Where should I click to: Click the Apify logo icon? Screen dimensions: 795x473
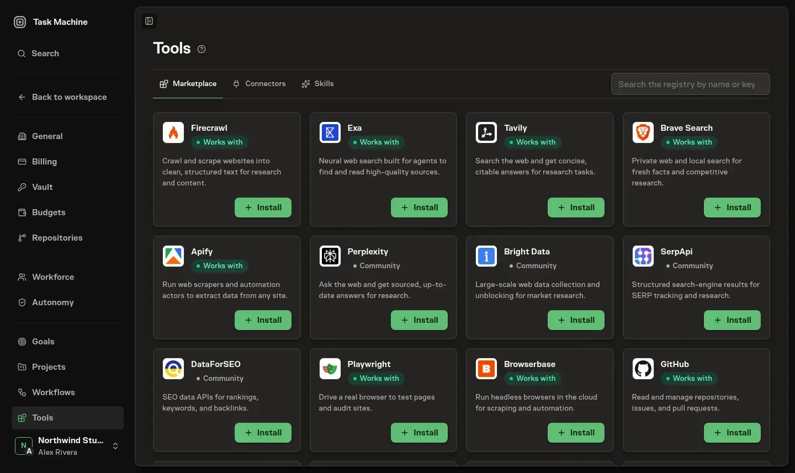click(173, 256)
